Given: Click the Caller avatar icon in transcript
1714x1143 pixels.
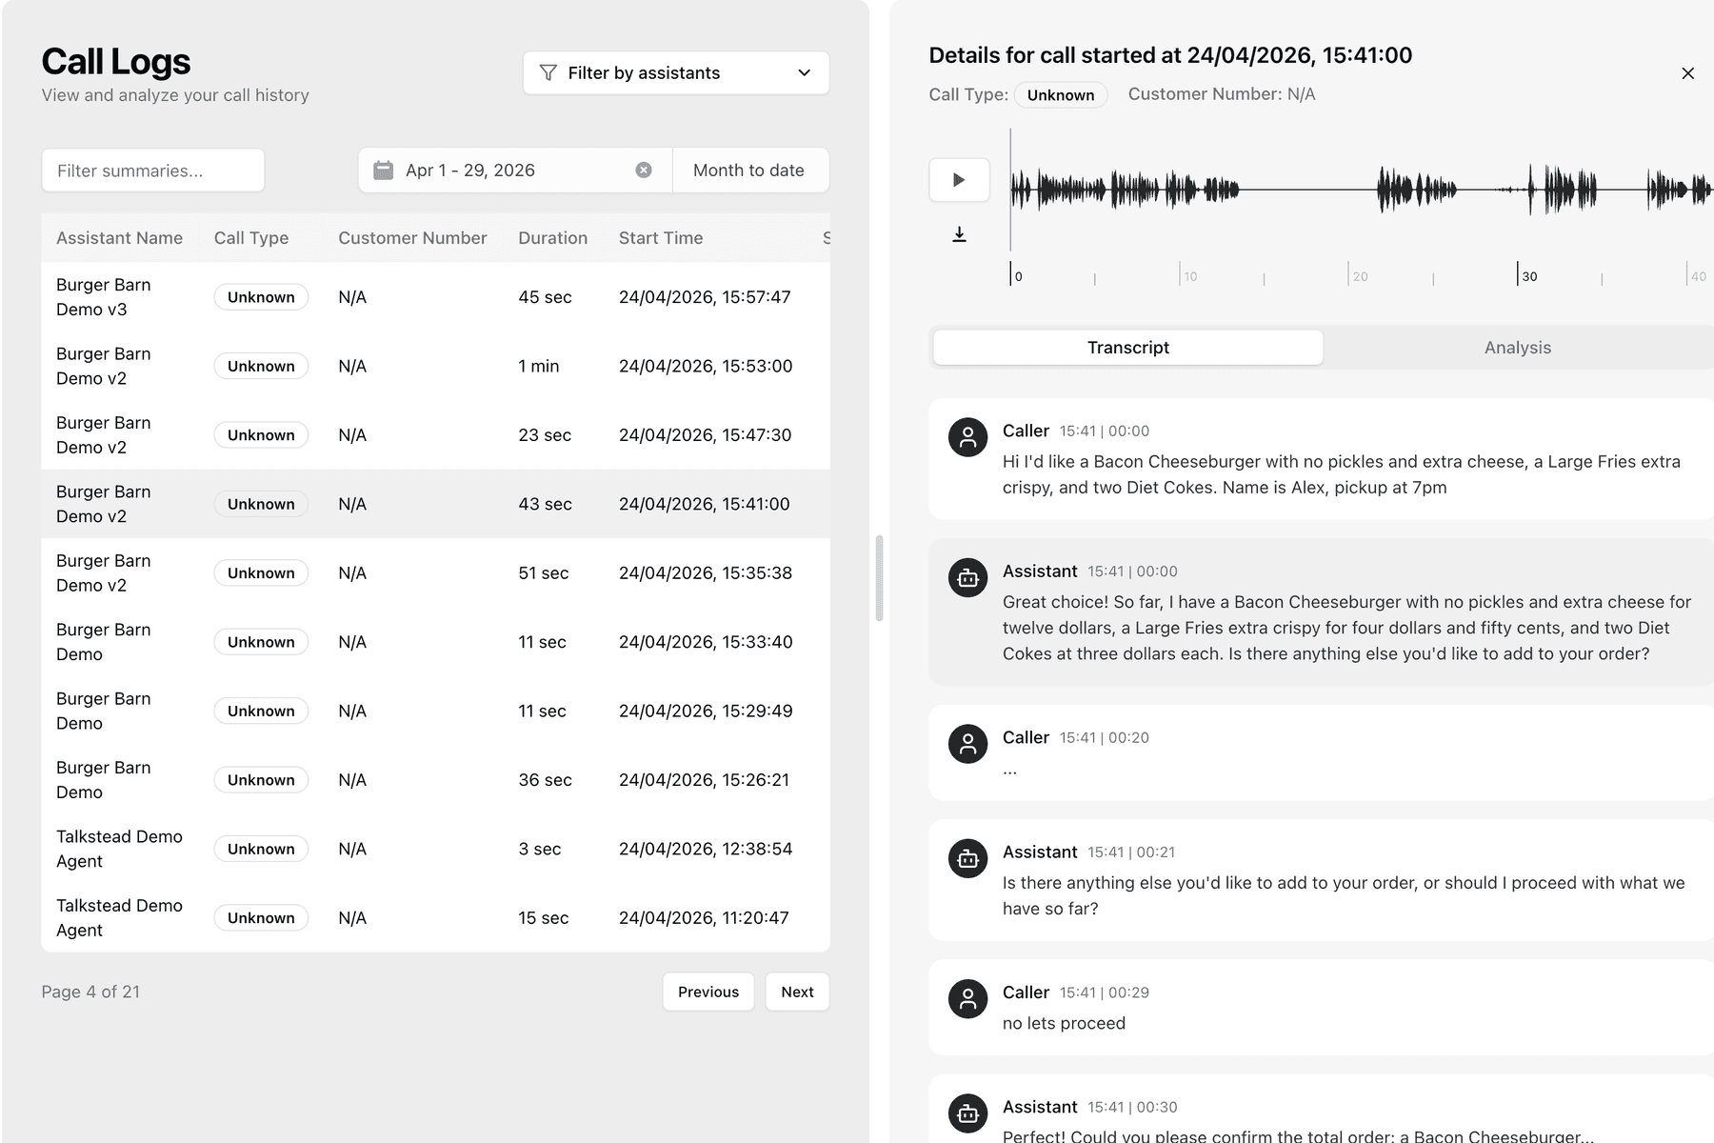Looking at the screenshot, I should point(967,436).
